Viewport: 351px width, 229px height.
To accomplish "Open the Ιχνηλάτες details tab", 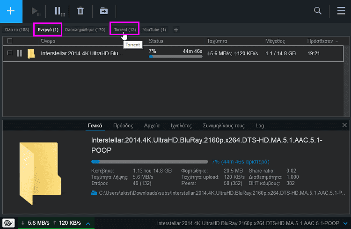I will click(181, 126).
